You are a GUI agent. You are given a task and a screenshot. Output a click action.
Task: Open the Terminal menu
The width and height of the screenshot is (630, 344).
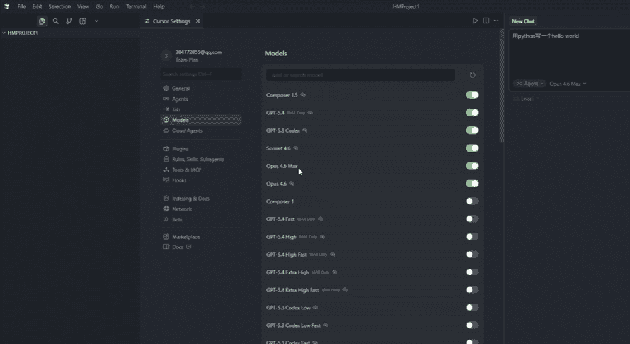(135, 6)
